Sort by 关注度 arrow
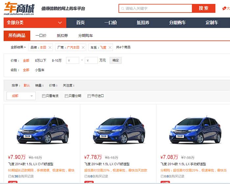Image resolution: width=230 pixels, height=184 pixels. tap(74, 86)
